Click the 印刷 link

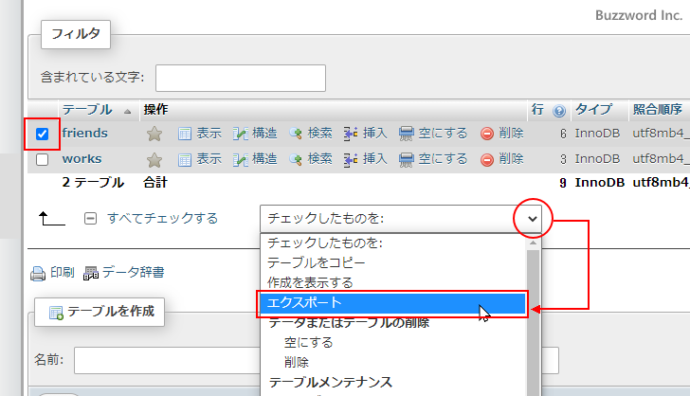coord(62,272)
